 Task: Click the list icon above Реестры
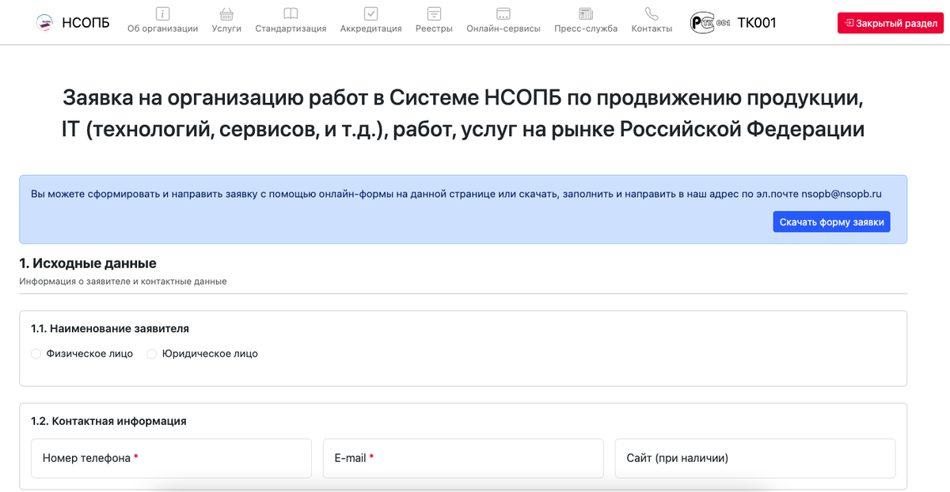(434, 13)
